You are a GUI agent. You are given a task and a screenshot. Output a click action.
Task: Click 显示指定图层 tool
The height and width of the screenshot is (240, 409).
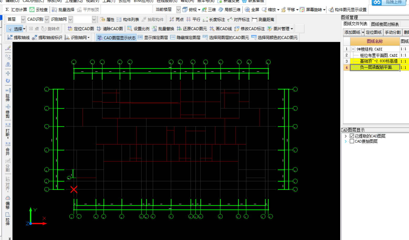tap(153, 38)
